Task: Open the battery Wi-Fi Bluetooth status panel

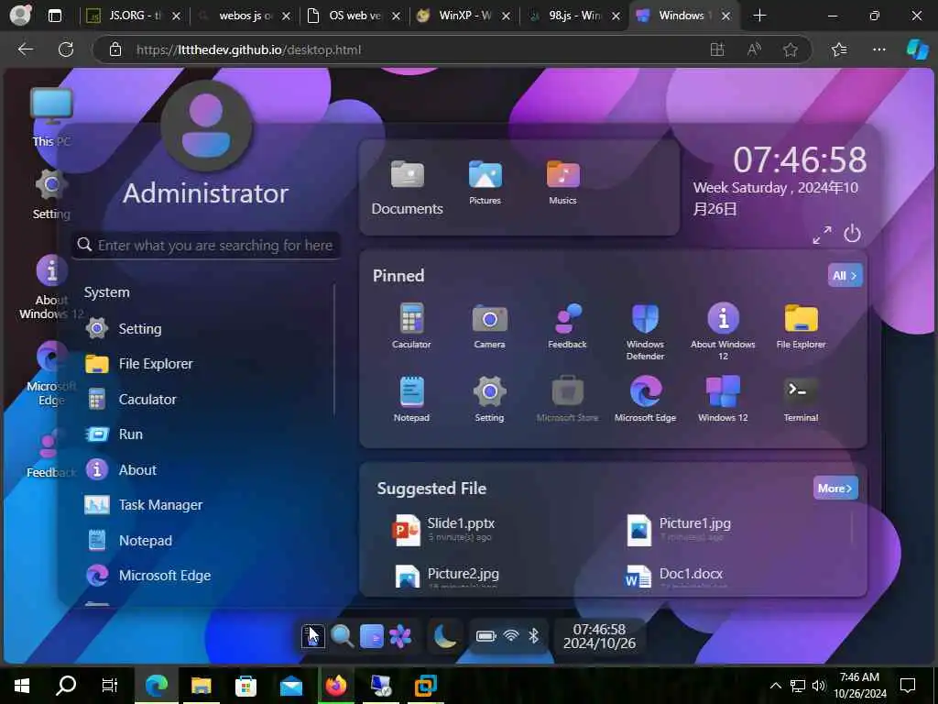Action: tap(507, 636)
